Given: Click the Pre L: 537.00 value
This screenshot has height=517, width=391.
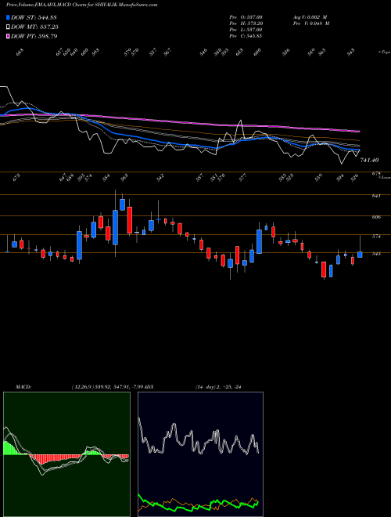Looking at the screenshot, I should (246, 30).
